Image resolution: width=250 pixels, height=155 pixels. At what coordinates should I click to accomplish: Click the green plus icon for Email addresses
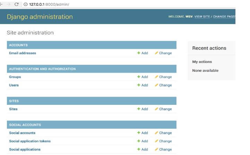139,53
